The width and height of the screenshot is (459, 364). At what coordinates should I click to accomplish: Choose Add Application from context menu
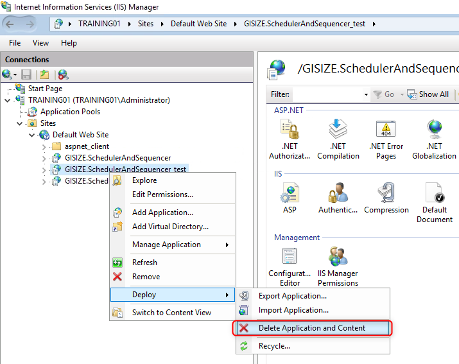(x=173, y=212)
